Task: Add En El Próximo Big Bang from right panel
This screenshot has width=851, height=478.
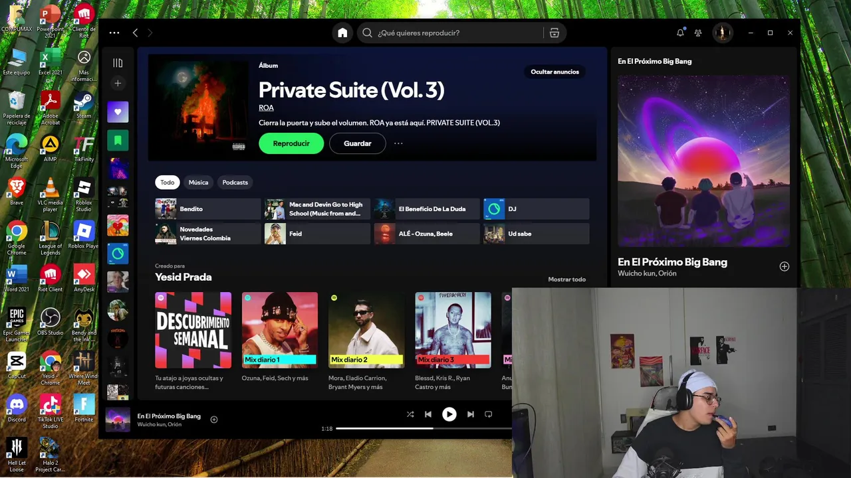Action: [785, 266]
